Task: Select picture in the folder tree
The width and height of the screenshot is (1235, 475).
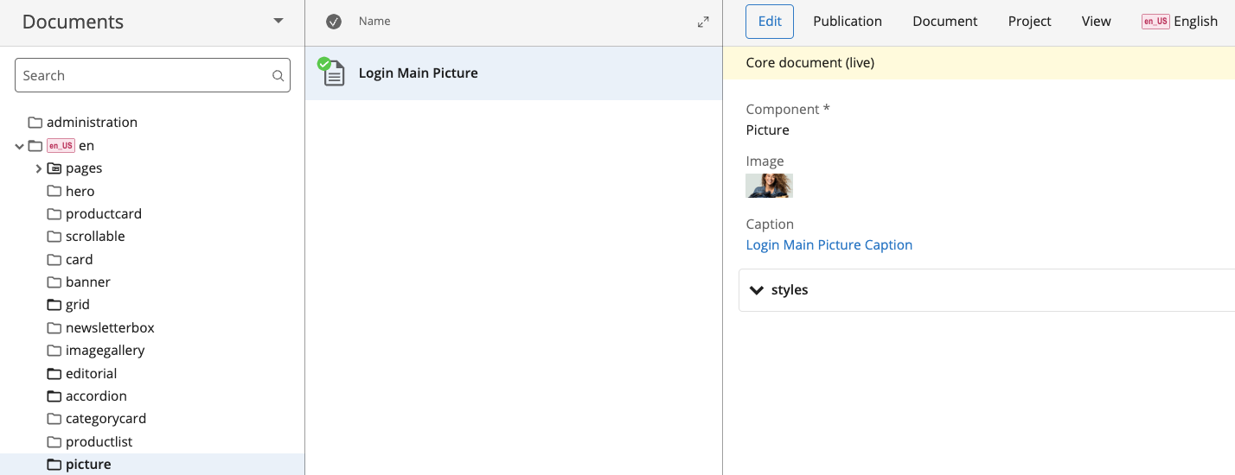Action: (x=88, y=465)
